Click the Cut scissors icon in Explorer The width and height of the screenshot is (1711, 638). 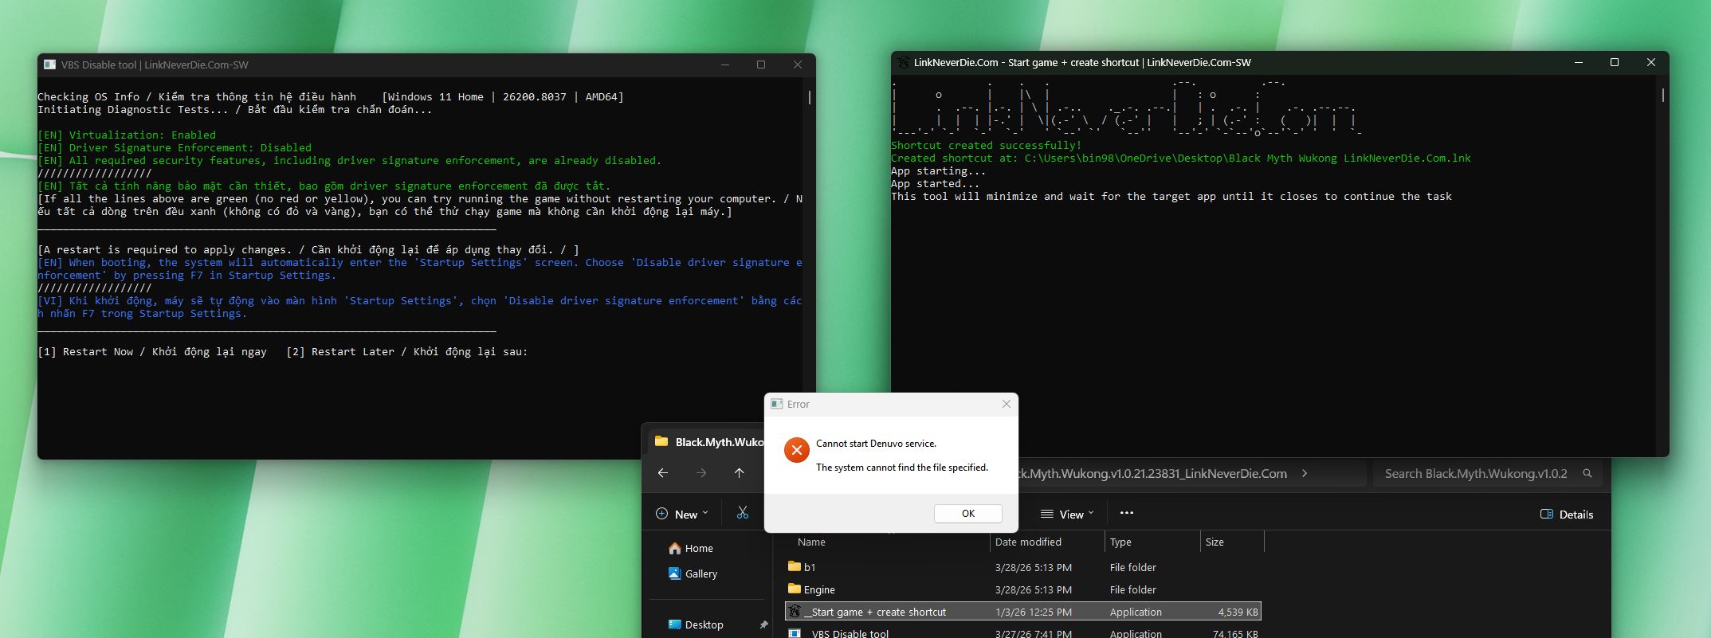tap(743, 514)
